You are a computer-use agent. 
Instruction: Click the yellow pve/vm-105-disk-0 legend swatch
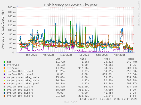4,71
